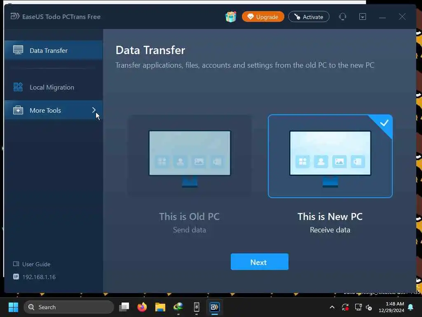Click the Local Migration apps icon
The width and height of the screenshot is (422, 317).
click(x=18, y=87)
